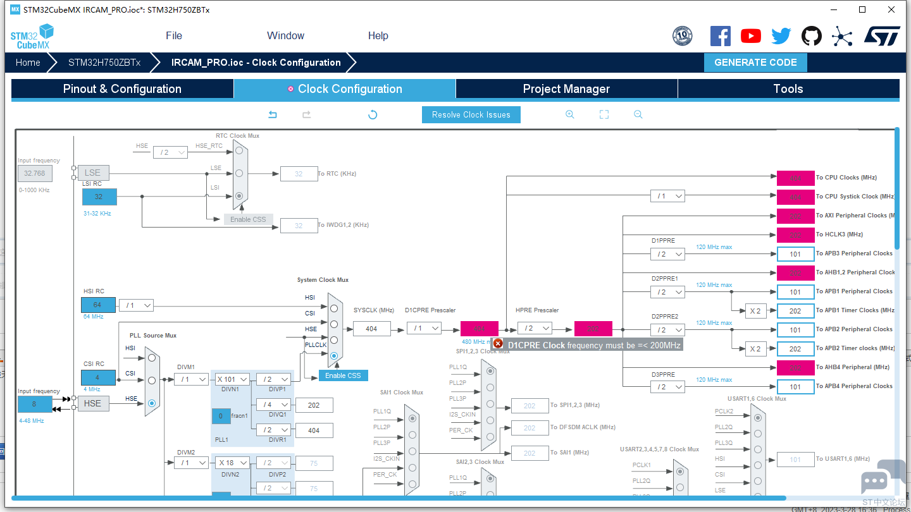911x512 pixels.
Task: Click the STM32CubeMX logo
Action: coord(32,36)
